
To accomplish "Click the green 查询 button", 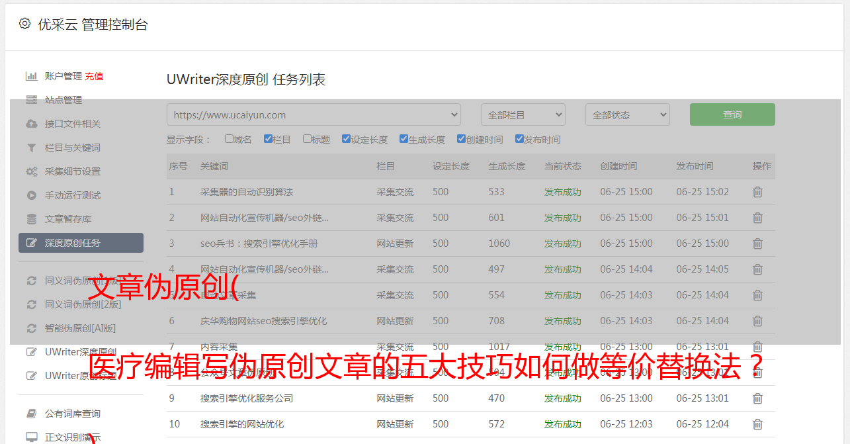I will (732, 114).
